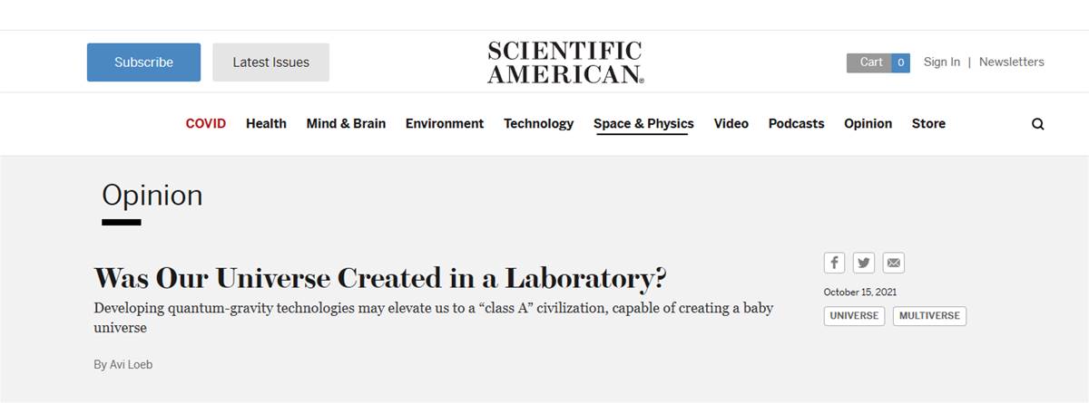Navigate to Mind & Brain section
The width and height of the screenshot is (1089, 403).
[346, 123]
